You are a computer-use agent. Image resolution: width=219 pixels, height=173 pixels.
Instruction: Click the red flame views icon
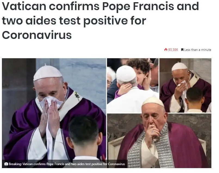pyautogui.click(x=166, y=50)
